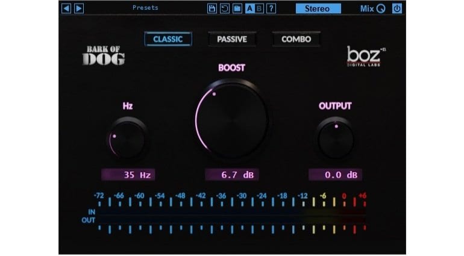Screen dimensions: 464x256
Task: Click the 0.0 dB output value field
Action: [x=335, y=175]
